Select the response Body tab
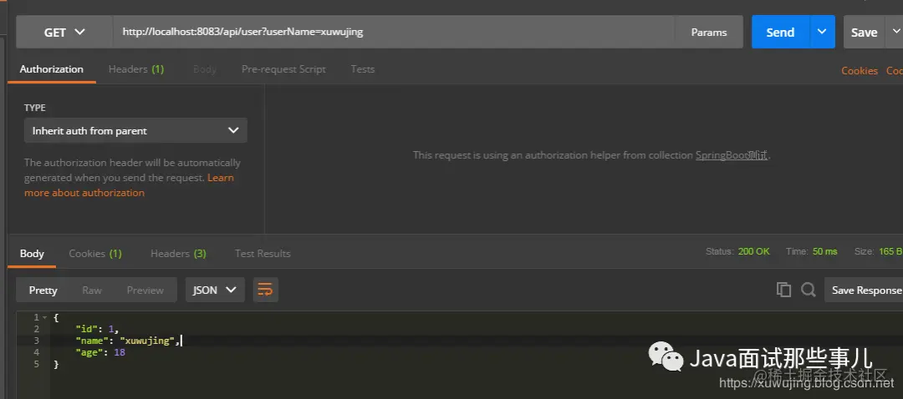Image resolution: width=903 pixels, height=399 pixels. tap(32, 254)
